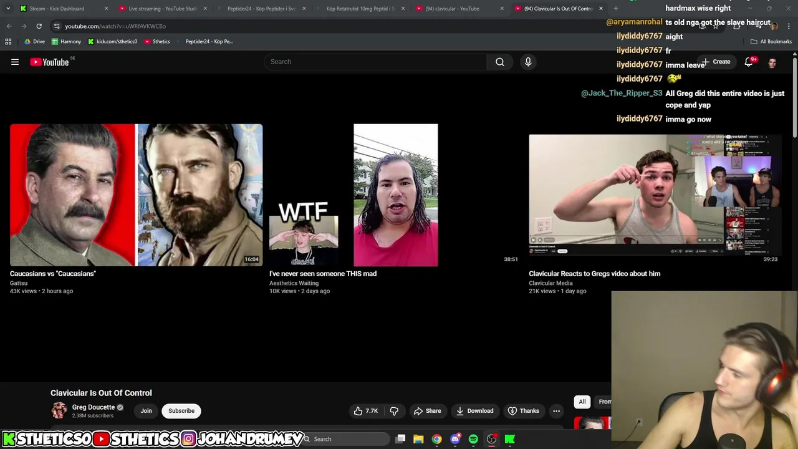Subscribe to Greg Doucette

(181, 411)
